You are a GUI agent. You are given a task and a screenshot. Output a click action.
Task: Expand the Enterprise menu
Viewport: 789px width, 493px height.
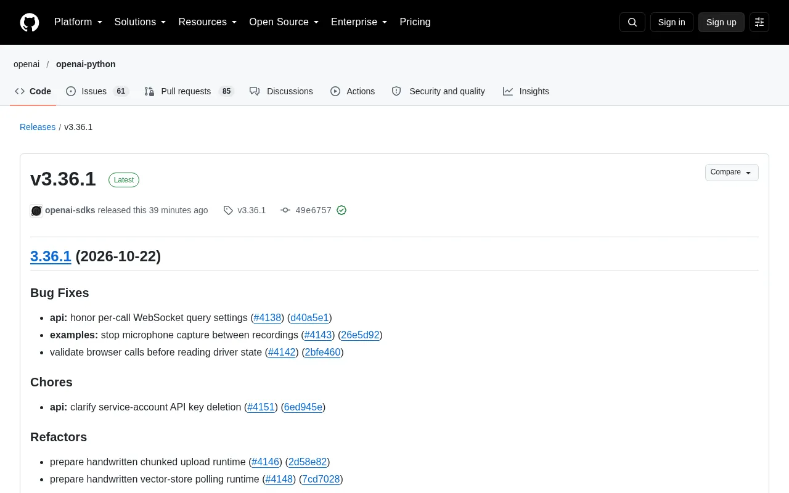click(x=359, y=22)
